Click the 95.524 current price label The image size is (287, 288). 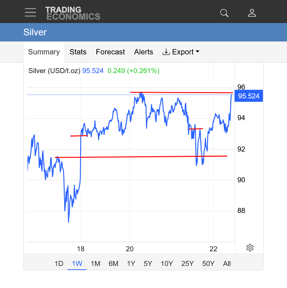point(249,96)
